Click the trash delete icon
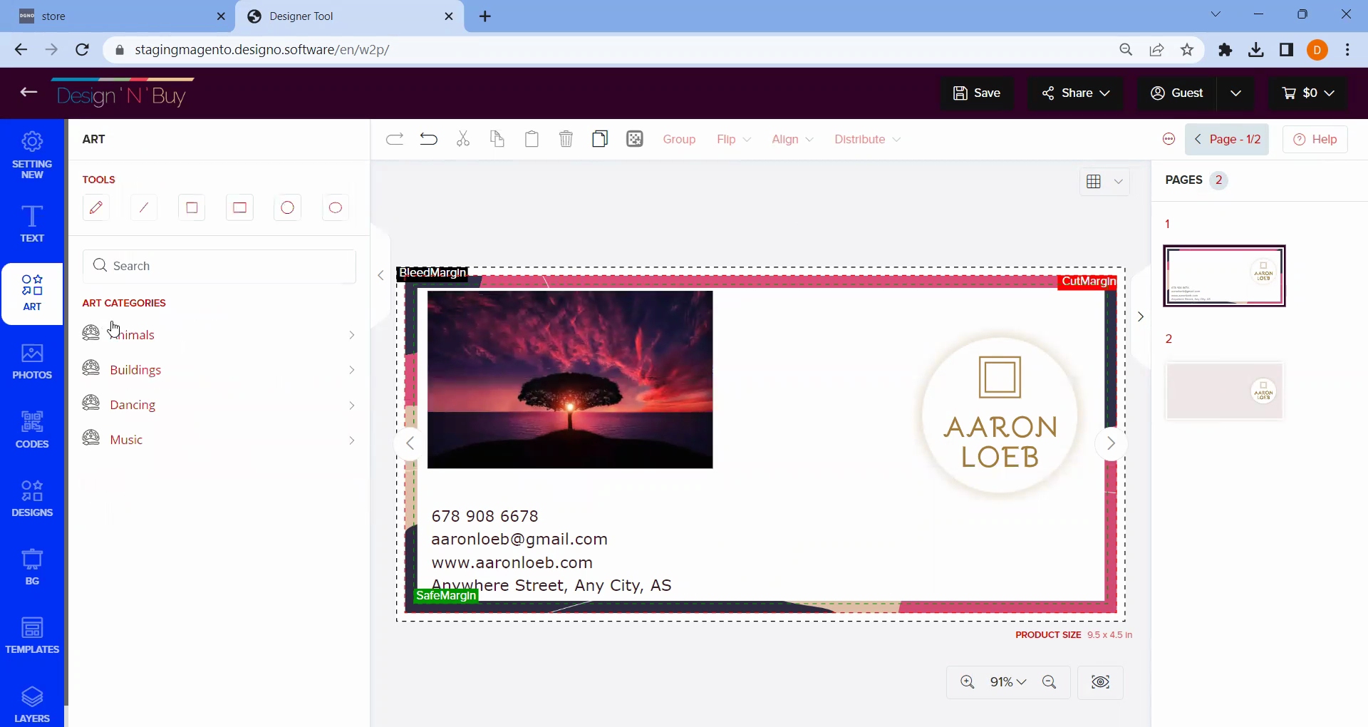 [566, 139]
